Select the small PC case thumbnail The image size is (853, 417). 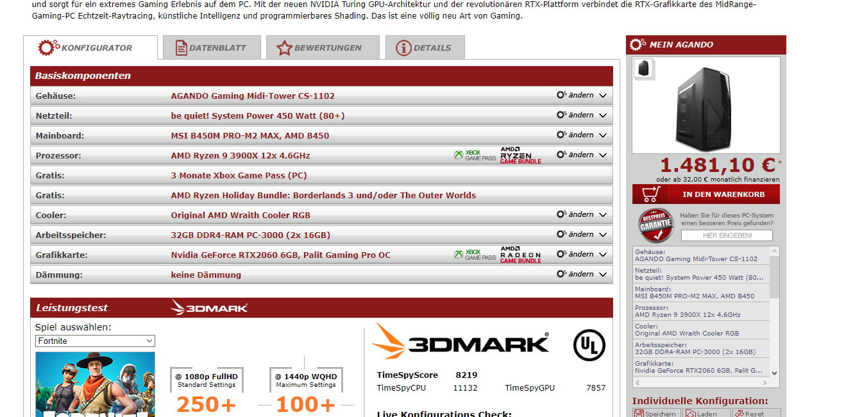[644, 69]
